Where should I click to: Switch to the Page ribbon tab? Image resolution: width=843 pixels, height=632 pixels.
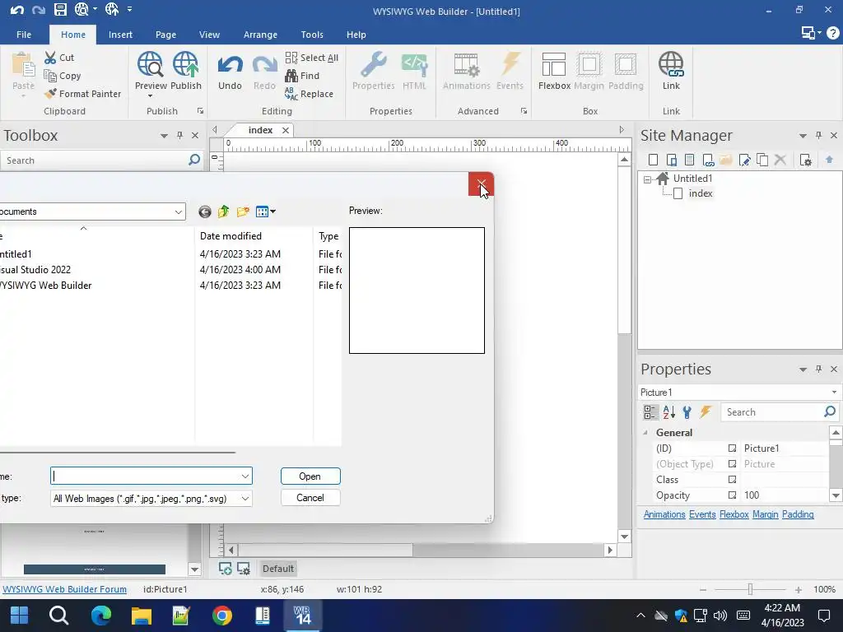click(x=165, y=35)
